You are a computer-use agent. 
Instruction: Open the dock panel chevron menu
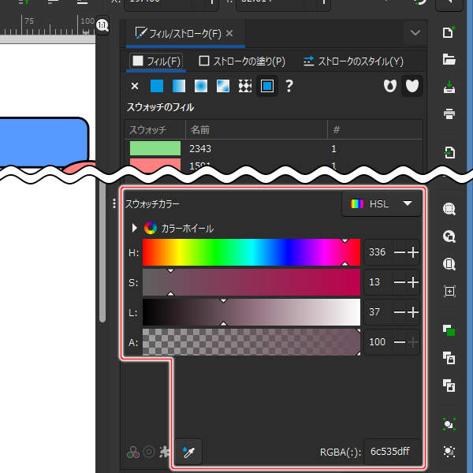[x=415, y=32]
